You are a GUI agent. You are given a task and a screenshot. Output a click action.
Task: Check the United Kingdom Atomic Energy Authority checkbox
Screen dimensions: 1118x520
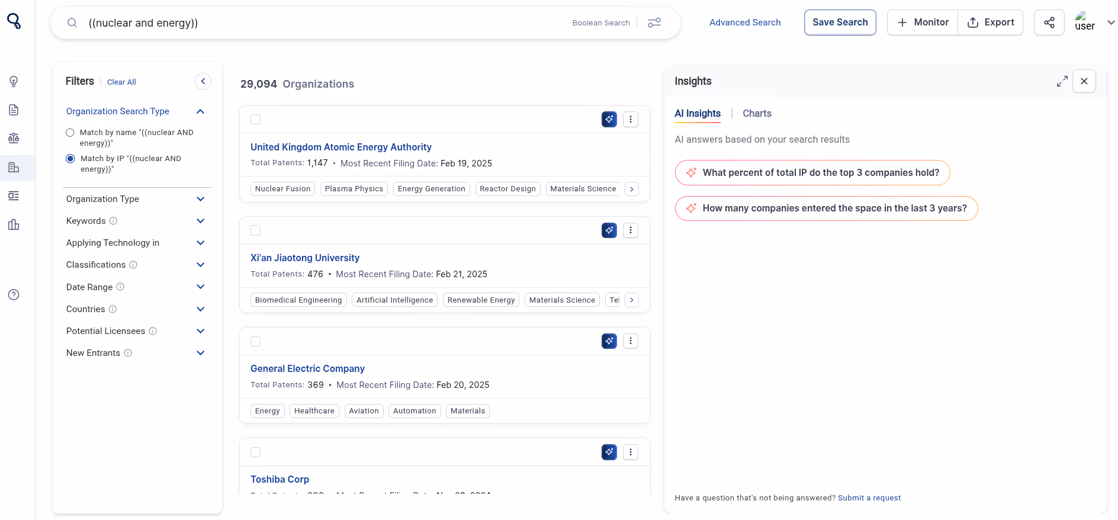(x=255, y=119)
